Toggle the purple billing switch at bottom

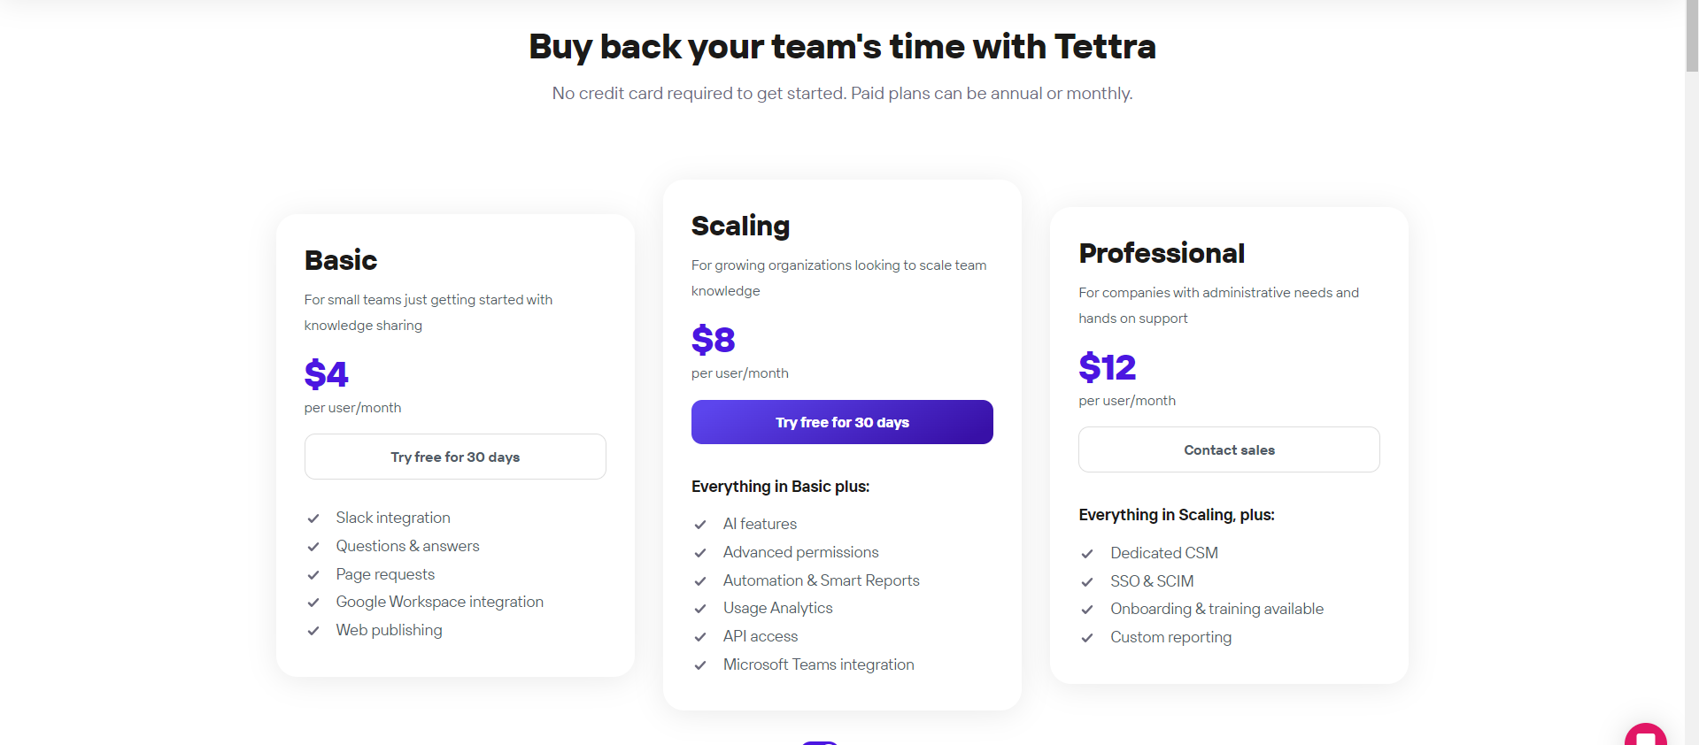coord(820,742)
